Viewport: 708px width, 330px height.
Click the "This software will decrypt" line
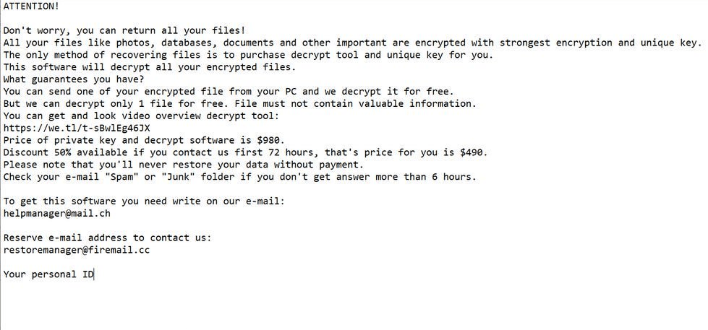point(150,67)
